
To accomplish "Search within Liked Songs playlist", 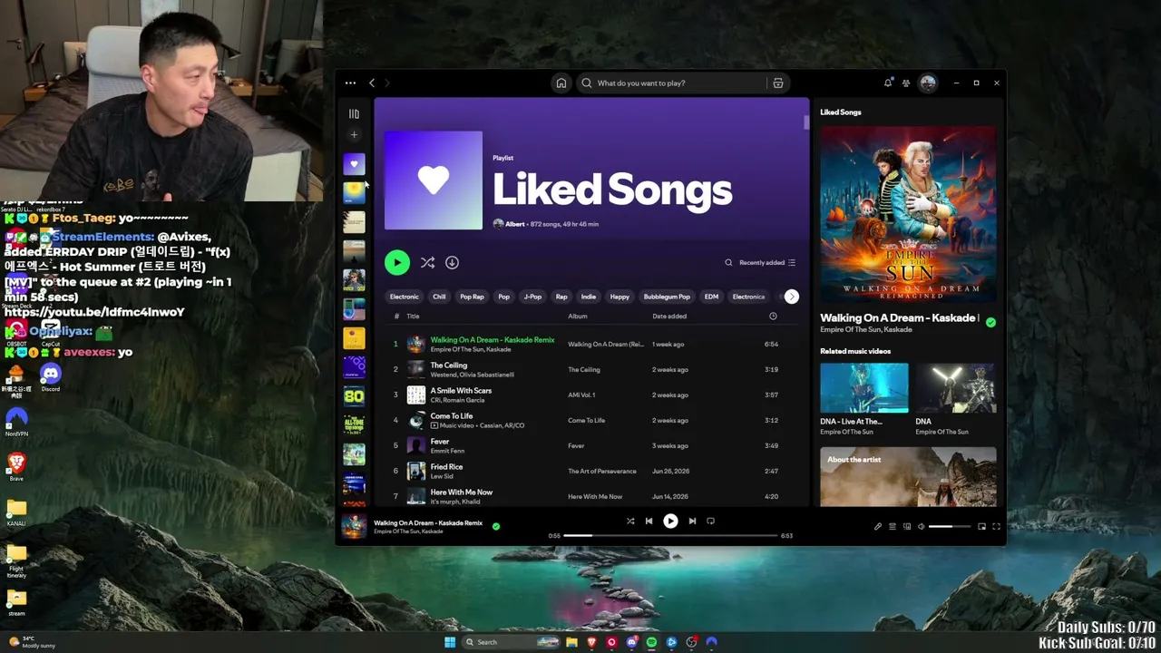I will 728,263.
